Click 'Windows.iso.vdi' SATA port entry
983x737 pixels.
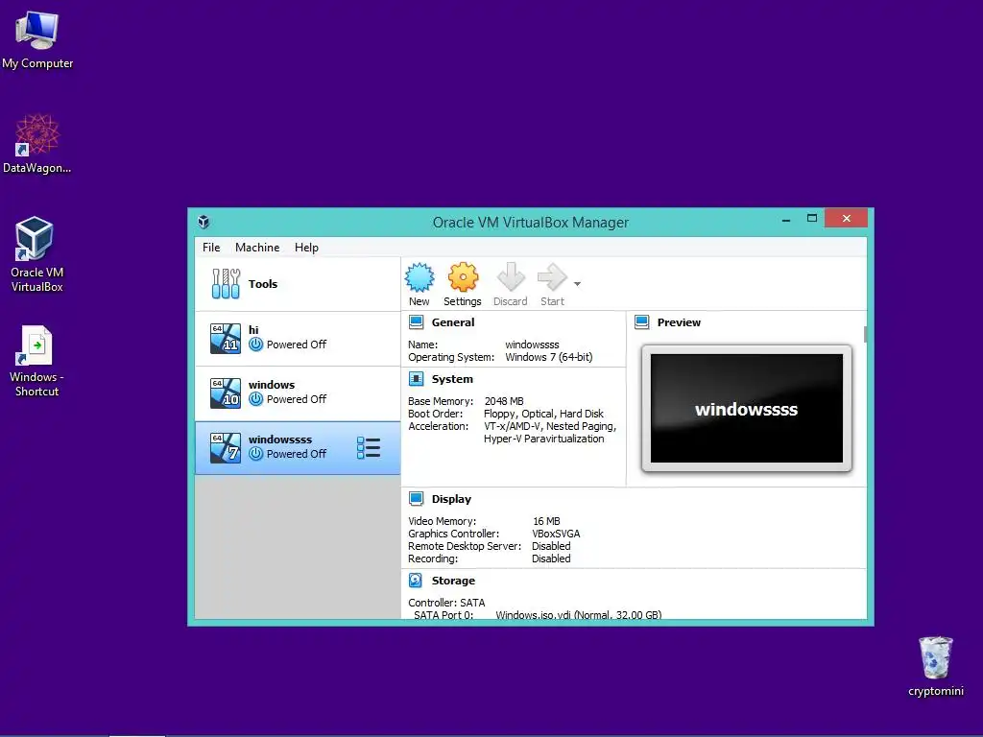click(x=578, y=614)
